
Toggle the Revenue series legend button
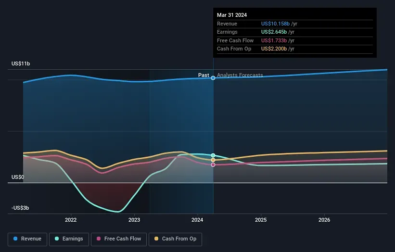[x=27, y=239]
